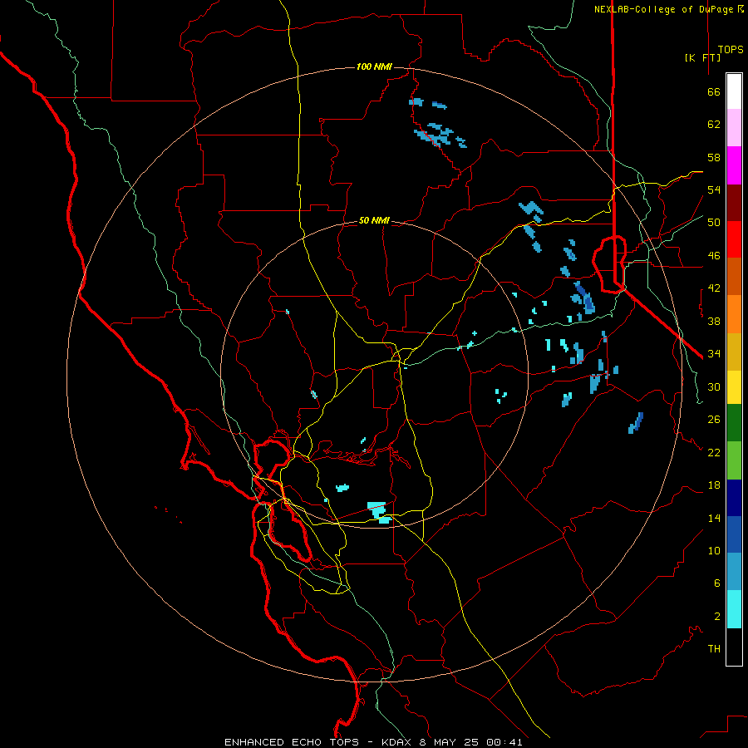Image resolution: width=748 pixels, height=748 pixels.
Task: Click the navy 22 kft legend swatch
Action: (x=734, y=498)
